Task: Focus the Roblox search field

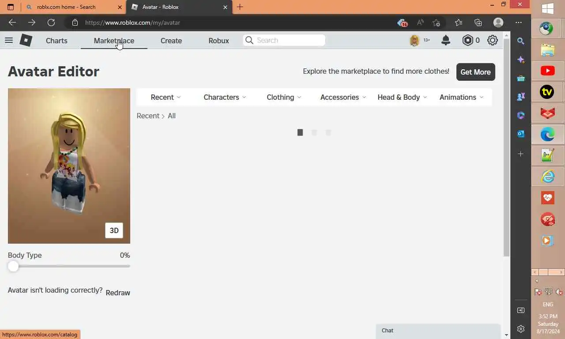Action: tap(284, 40)
